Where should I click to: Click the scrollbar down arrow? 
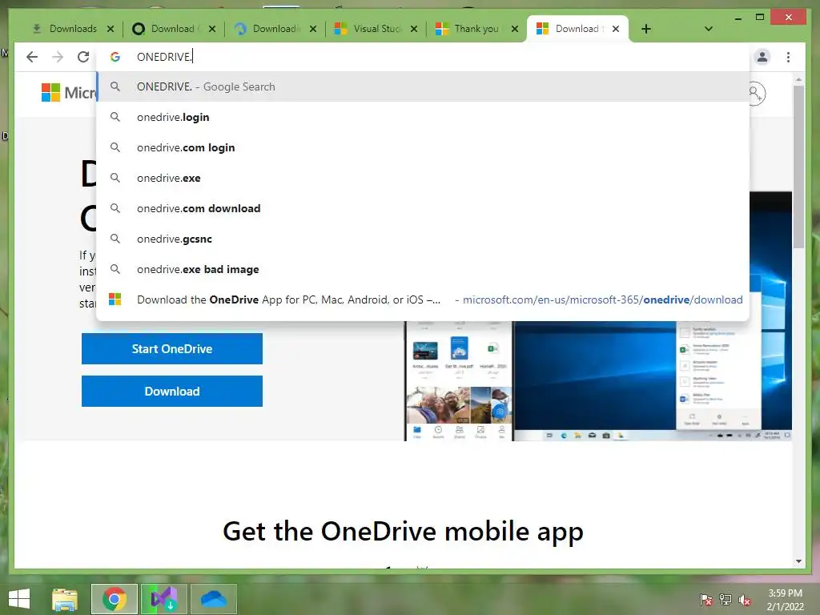(798, 561)
